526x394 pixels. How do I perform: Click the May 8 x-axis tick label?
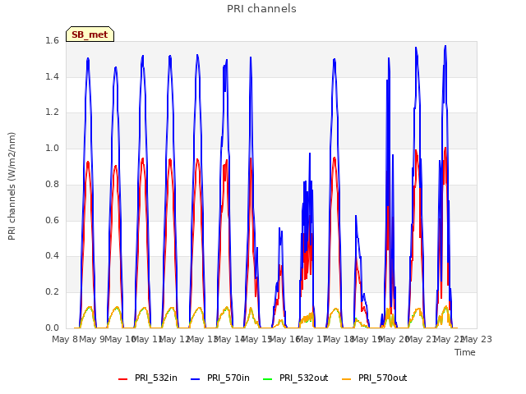coord(65,339)
